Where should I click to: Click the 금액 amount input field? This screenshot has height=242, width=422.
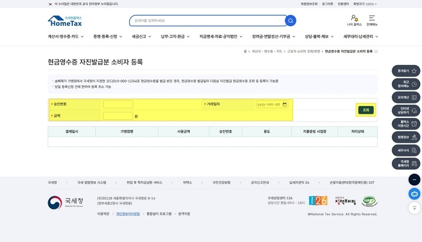118,116
